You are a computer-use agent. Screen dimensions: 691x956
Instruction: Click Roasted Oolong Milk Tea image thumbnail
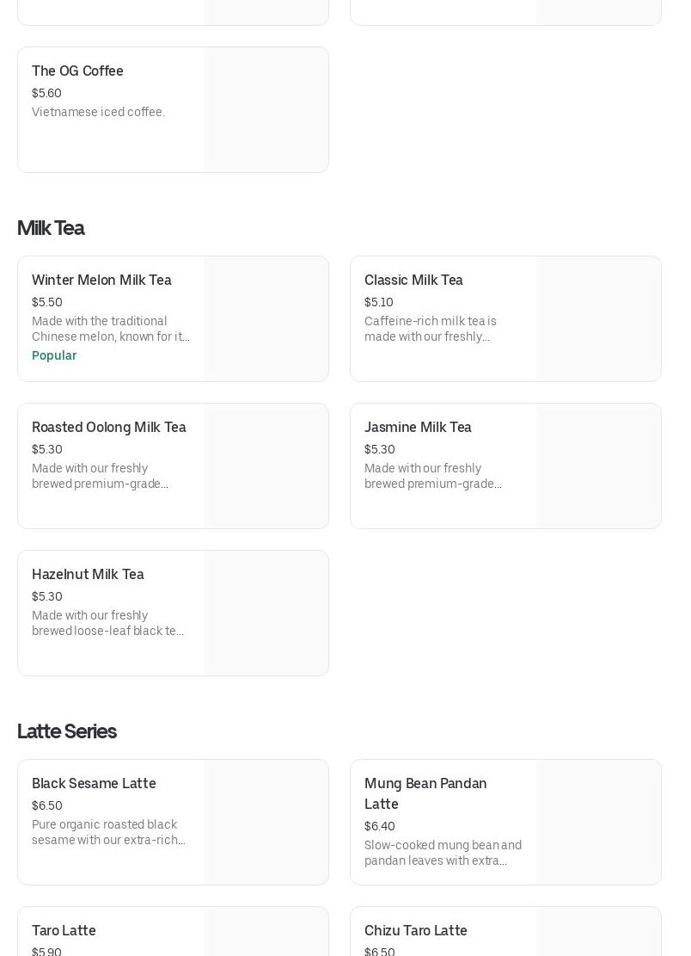(266, 466)
